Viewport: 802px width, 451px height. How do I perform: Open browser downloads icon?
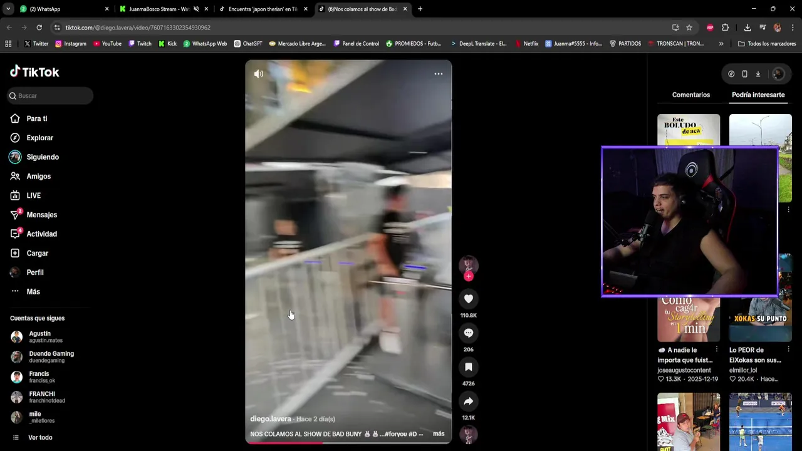click(x=747, y=28)
